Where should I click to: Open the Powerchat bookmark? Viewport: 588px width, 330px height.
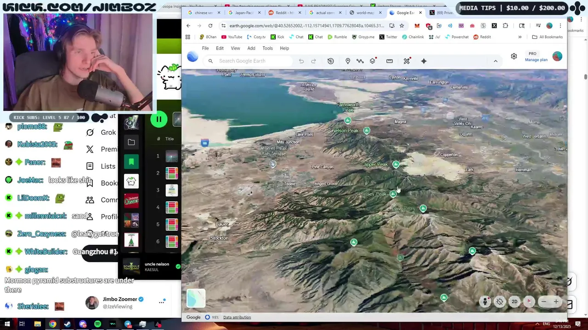456,37
